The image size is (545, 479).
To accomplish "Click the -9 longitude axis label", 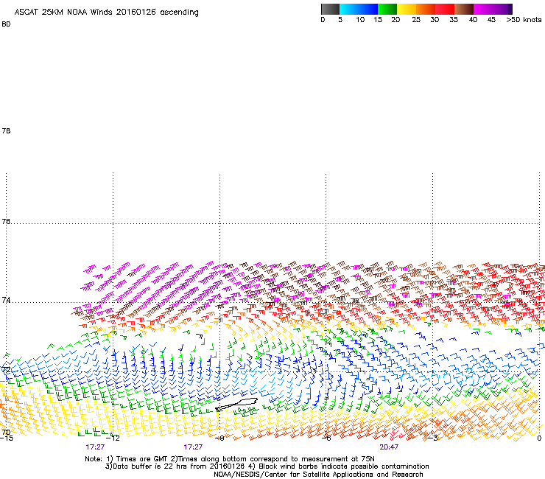I will tap(219, 438).
